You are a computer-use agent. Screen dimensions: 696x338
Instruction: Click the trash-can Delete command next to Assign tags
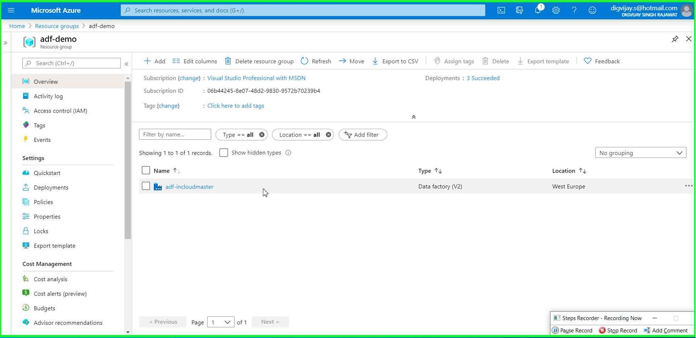tap(496, 61)
